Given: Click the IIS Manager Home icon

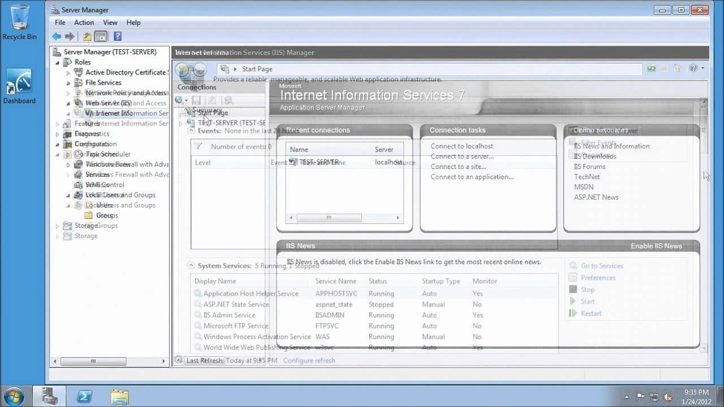Looking at the screenshot, I should click(x=677, y=68).
